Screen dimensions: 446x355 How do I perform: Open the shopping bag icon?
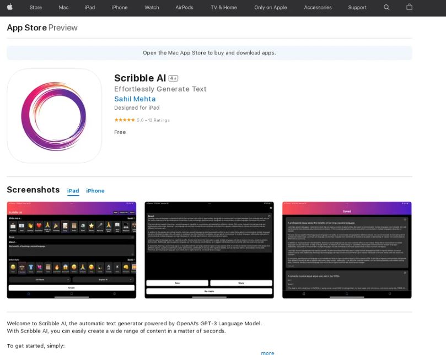[409, 7]
